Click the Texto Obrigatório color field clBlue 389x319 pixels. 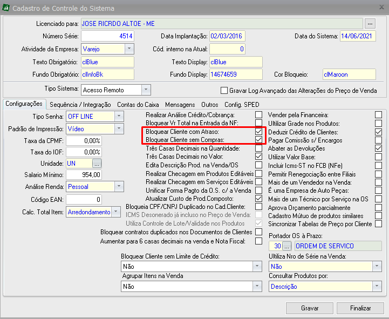(x=107, y=62)
